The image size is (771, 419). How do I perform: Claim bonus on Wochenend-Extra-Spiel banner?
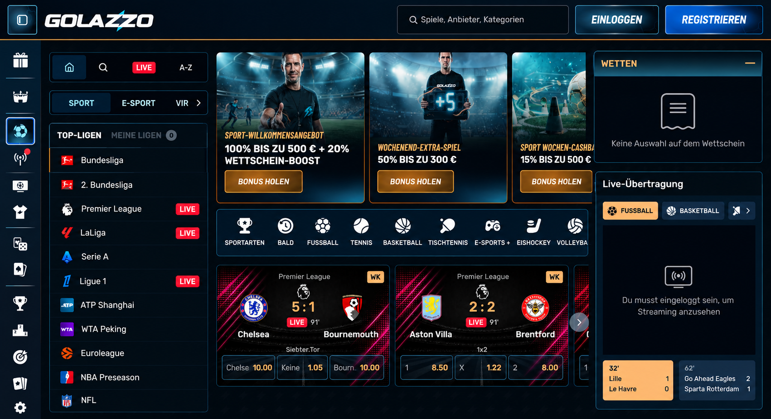[x=415, y=182]
